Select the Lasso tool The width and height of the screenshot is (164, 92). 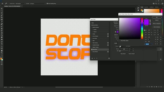(2, 13)
